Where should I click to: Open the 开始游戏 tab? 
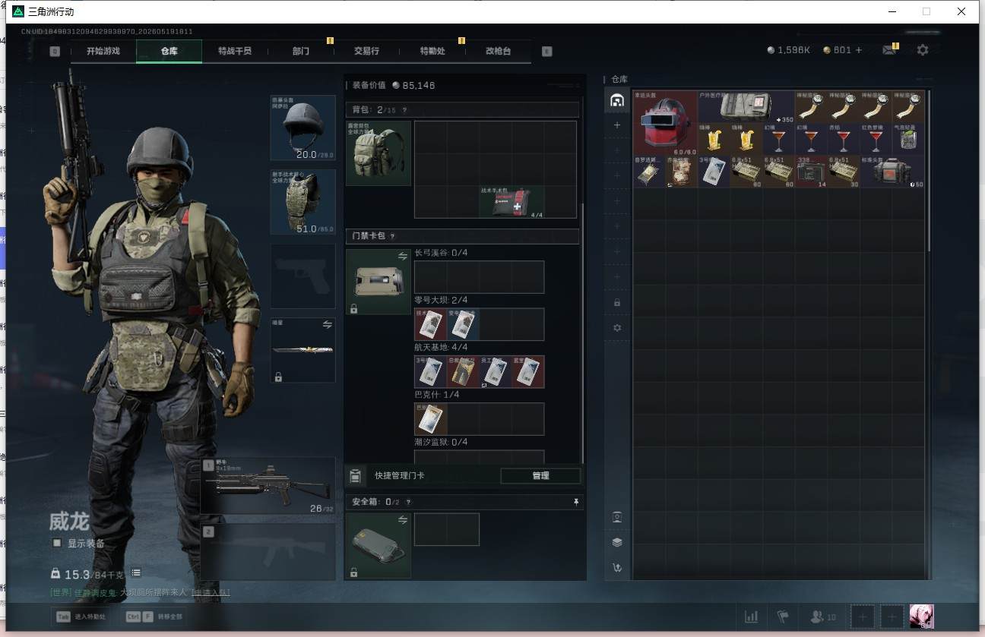(103, 51)
